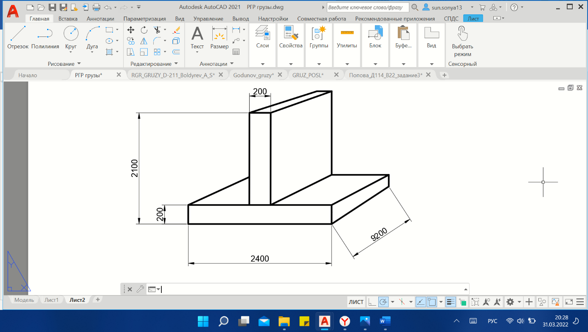This screenshot has width=588, height=332.
Task: Click the Move tool in Редактирование
Action: pyautogui.click(x=131, y=30)
